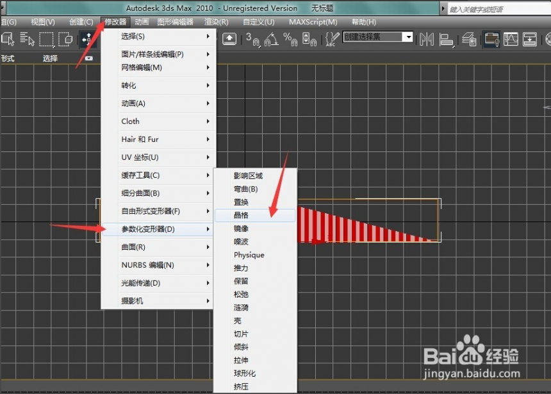Toggle the Percent Snap icon
Screen dimensions: 551x394
290,39
